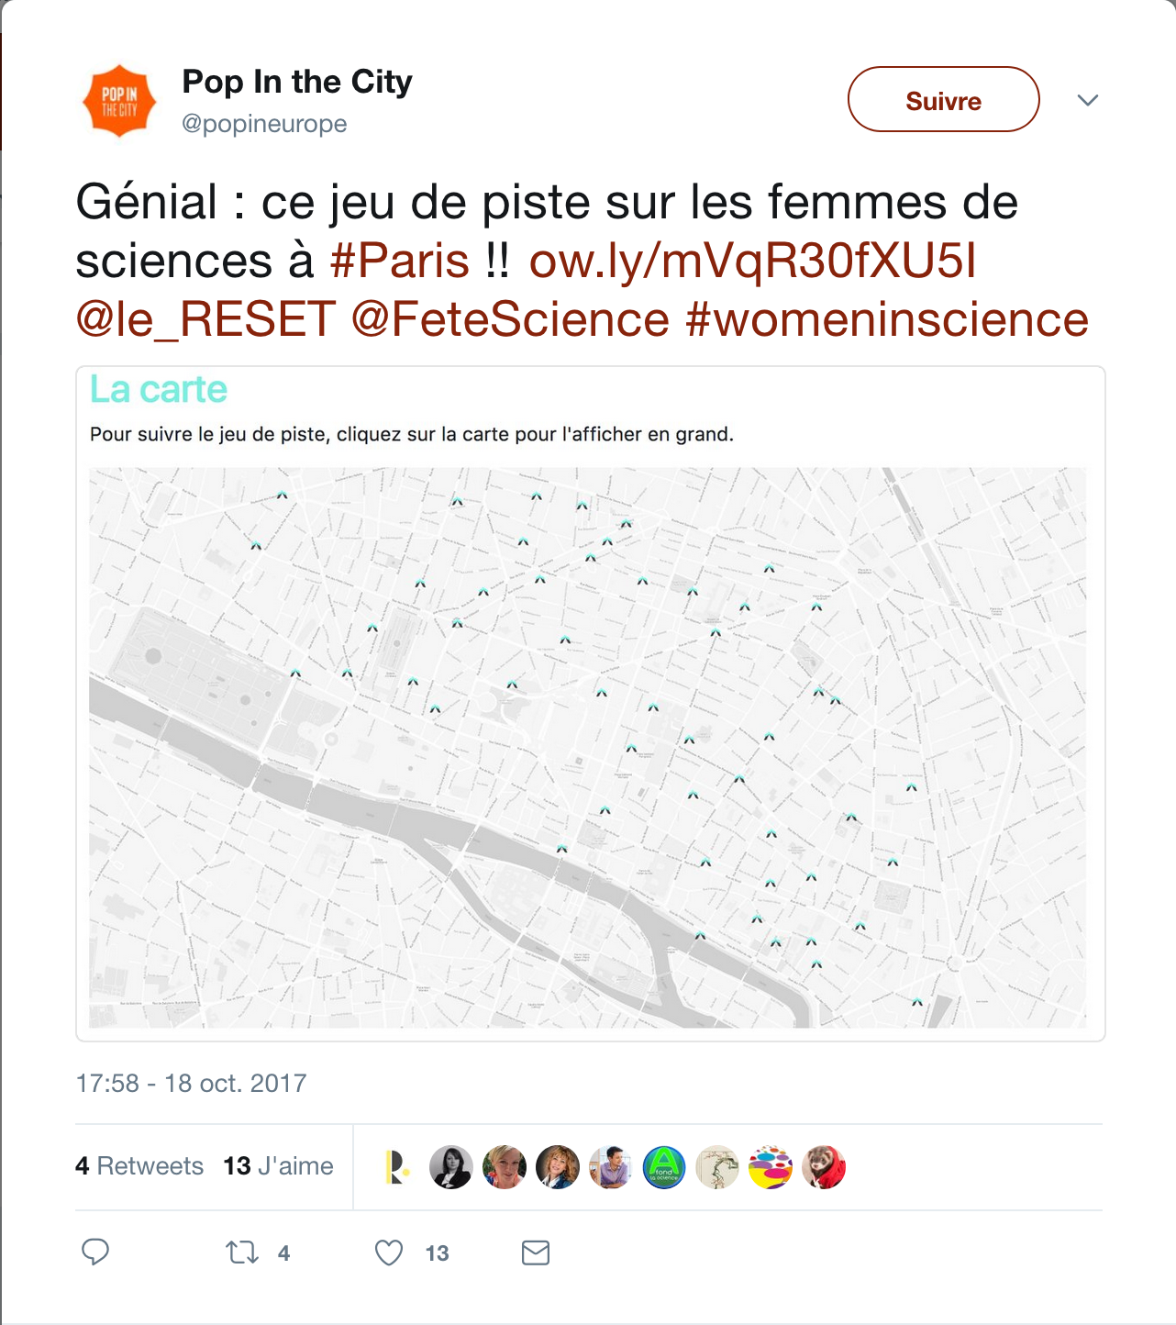Open the ow.ly shortened link
The width and height of the screenshot is (1176, 1325).
click(x=752, y=261)
